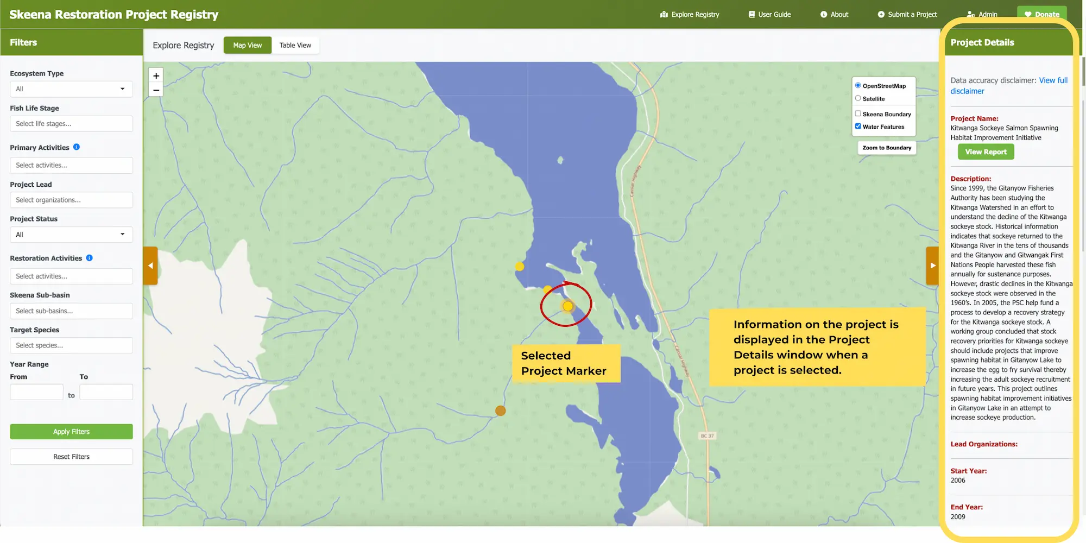1086x543 pixels.
Task: Open the Project Status dropdown
Action: [71, 235]
